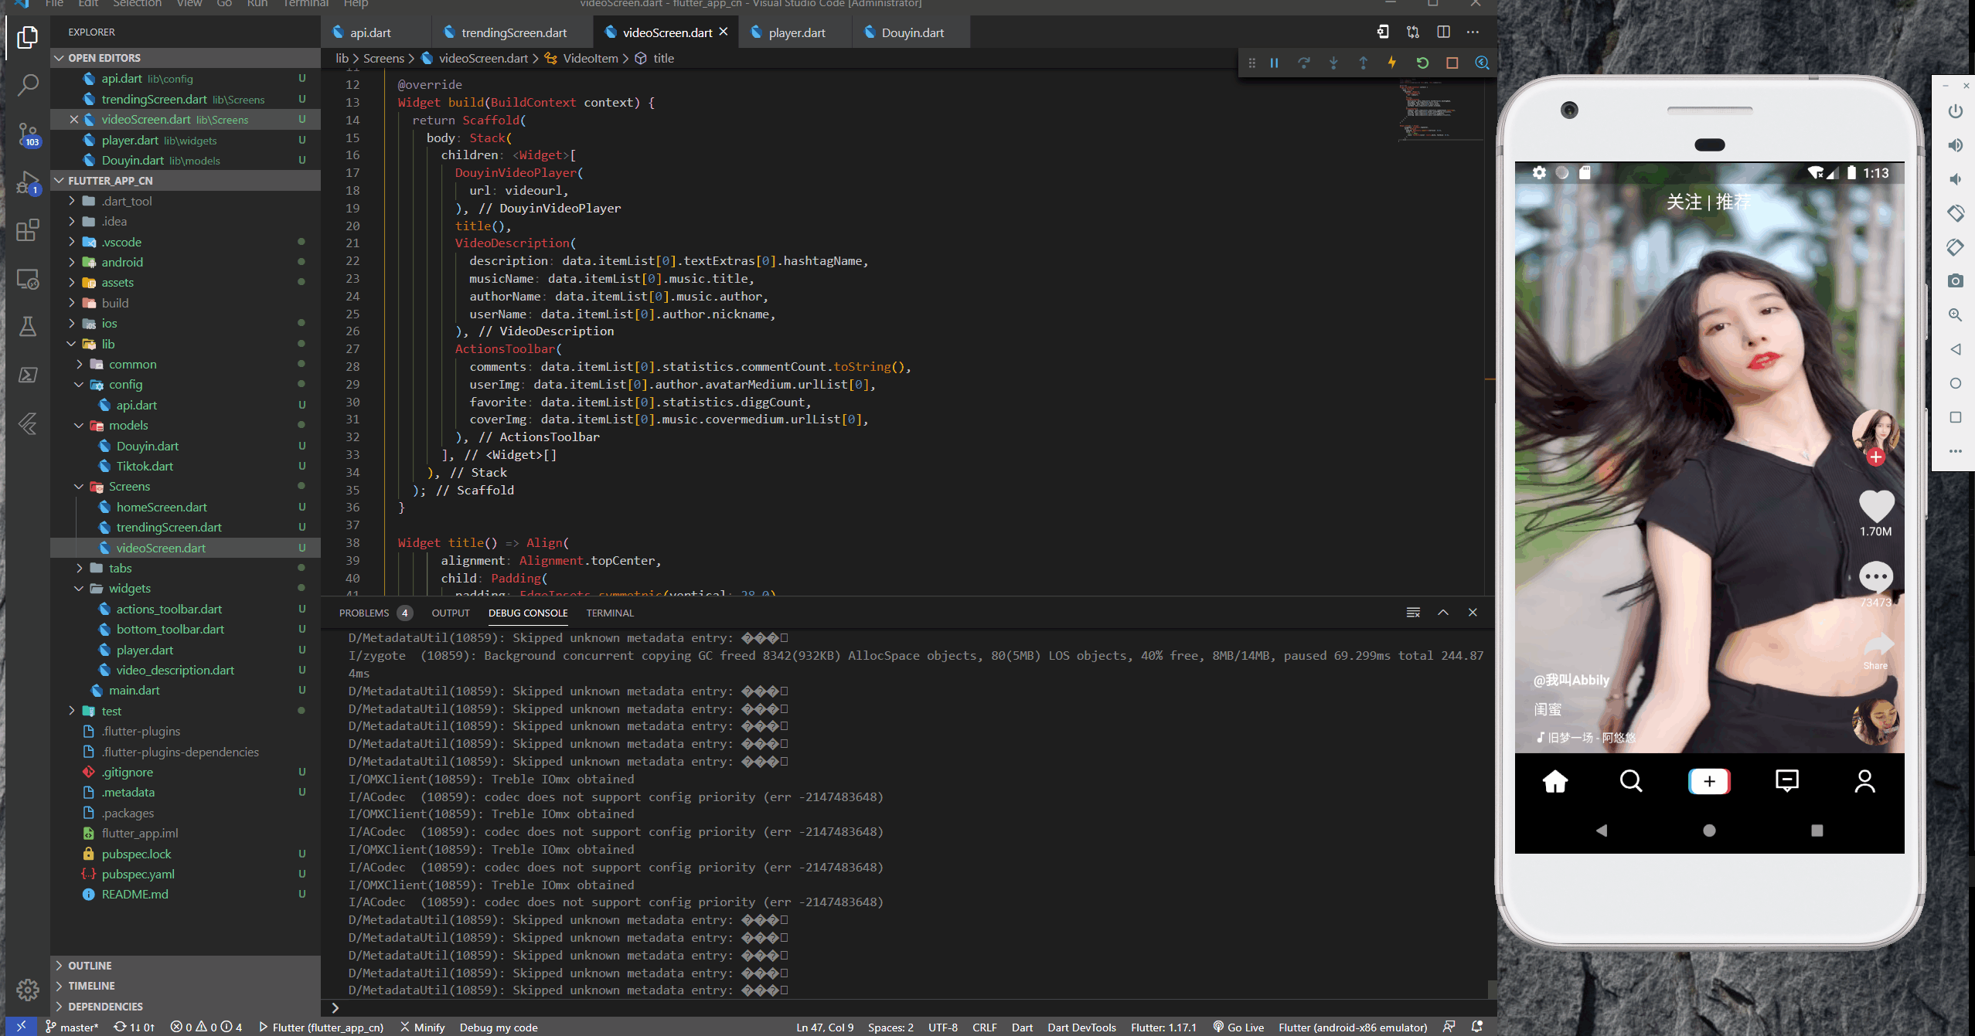Image resolution: width=1975 pixels, height=1036 pixels.
Task: Open homeScreen.dart in file explorer
Action: tap(162, 507)
